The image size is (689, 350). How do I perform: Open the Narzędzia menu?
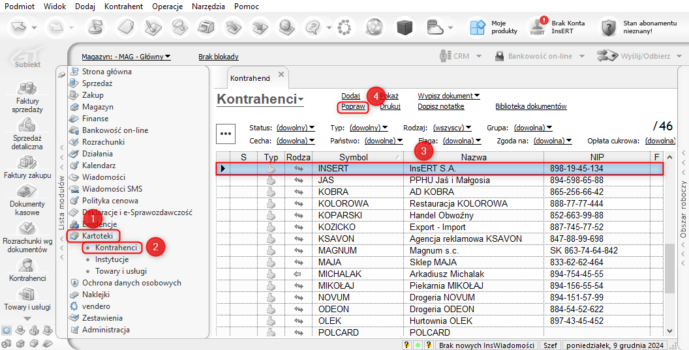click(208, 7)
